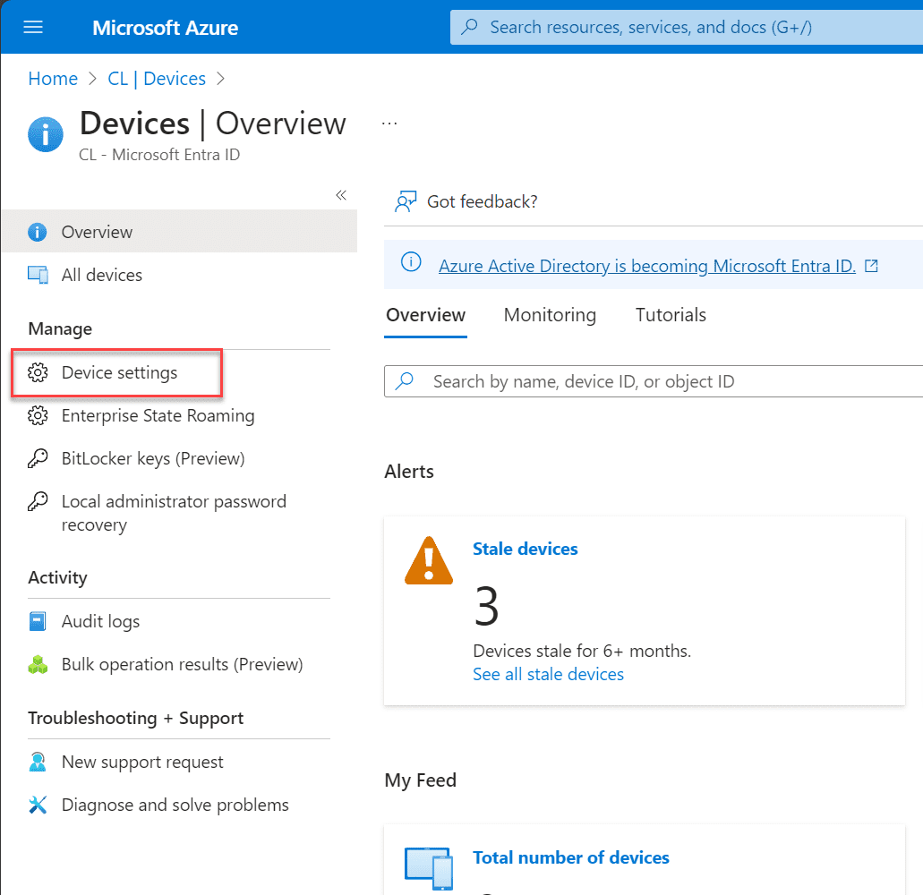Click the Microsoft Azure title
Image resolution: width=923 pixels, height=895 pixels.
165,28
